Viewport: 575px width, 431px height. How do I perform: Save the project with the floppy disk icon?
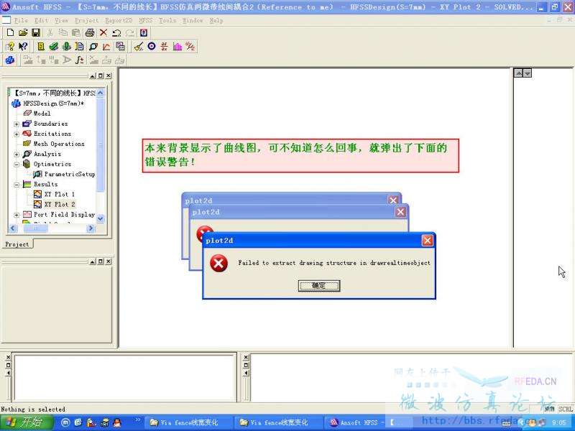[35, 32]
